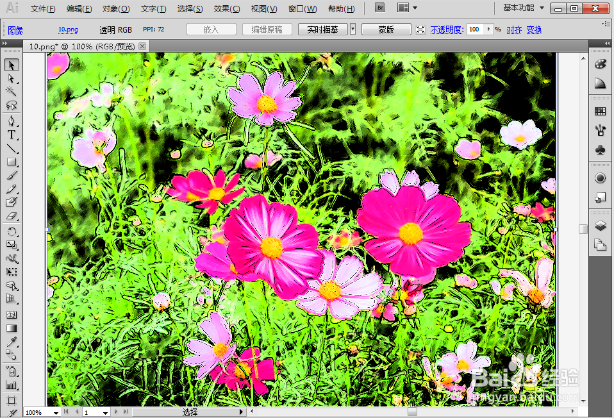Launch Adobe Bridge via Br icon
The width and height of the screenshot is (614, 418).
(x=380, y=8)
